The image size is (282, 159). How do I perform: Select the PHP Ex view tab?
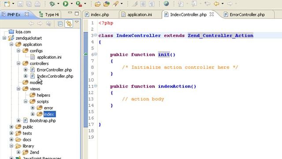coord(14,15)
